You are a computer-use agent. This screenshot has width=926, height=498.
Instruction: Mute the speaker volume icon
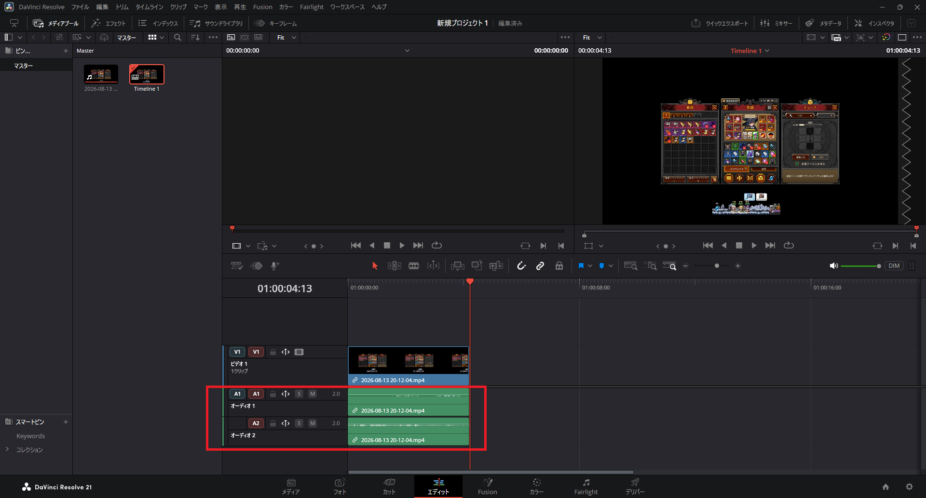[833, 266]
